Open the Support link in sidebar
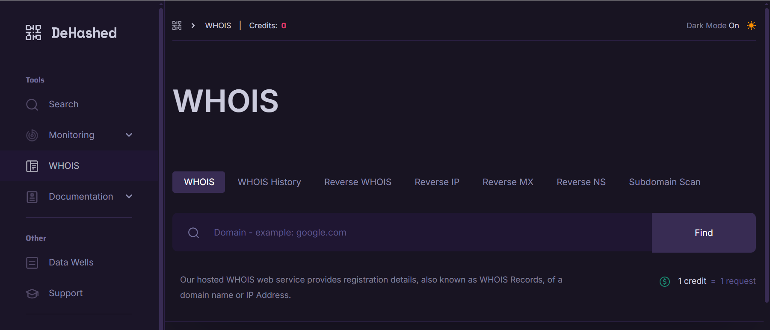The image size is (770, 330). pyautogui.click(x=65, y=293)
